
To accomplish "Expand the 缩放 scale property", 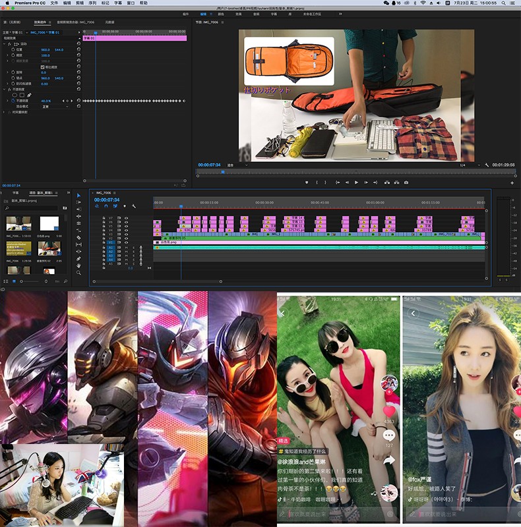I will [7, 55].
